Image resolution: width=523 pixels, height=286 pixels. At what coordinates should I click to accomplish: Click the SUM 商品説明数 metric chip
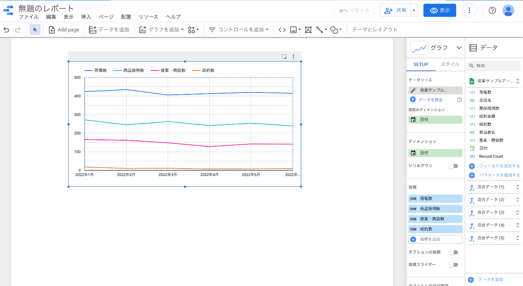point(435,209)
